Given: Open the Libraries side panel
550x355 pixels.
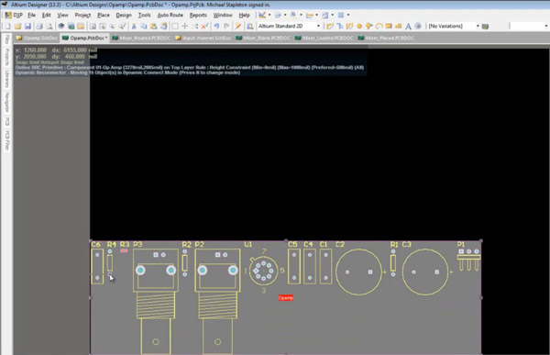Looking at the screenshot, I should pos(7,79).
